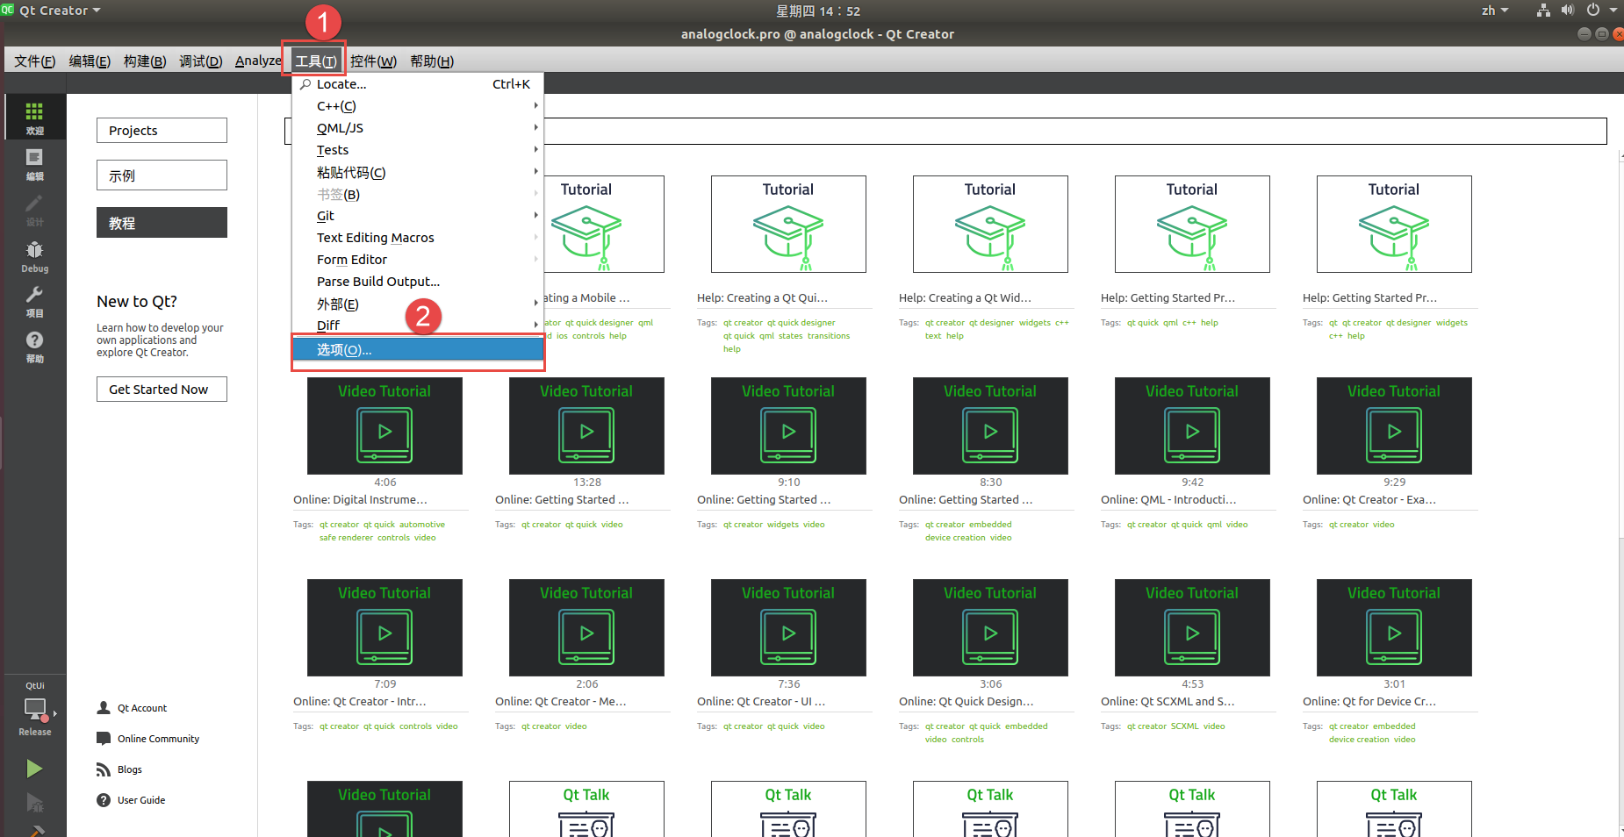Open Design (设计) mode icon
The height and width of the screenshot is (837, 1624).
coord(34,209)
